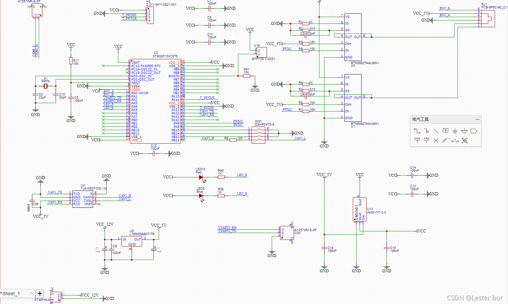
Task: Select the Net Label tool marked N
Action: (446, 131)
